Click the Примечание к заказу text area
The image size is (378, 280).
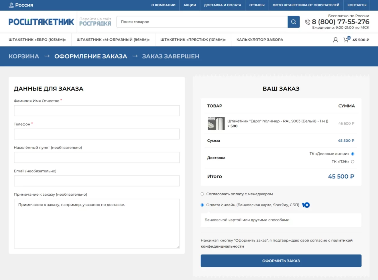click(x=97, y=223)
